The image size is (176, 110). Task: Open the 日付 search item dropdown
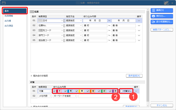click(x=50, y=21)
